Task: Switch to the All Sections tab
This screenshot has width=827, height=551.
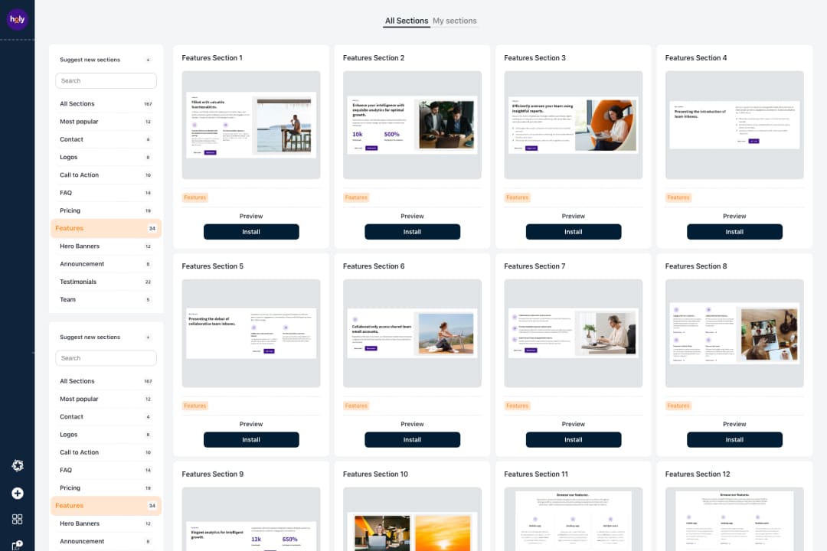Action: coord(406,21)
